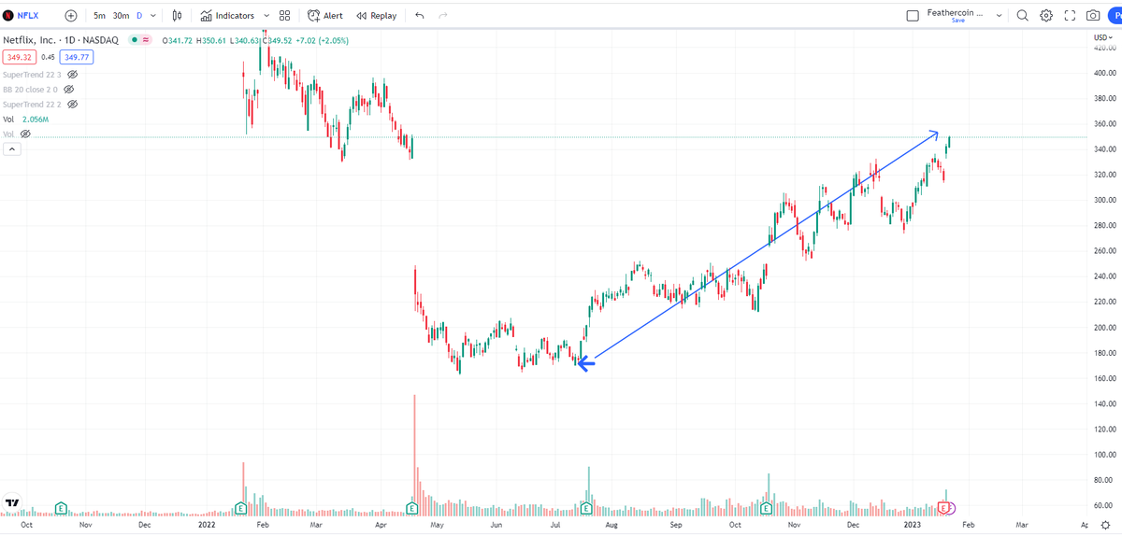Click the 100.00 price scale label
Viewport: 1122px width, 536px height.
tap(1103, 455)
